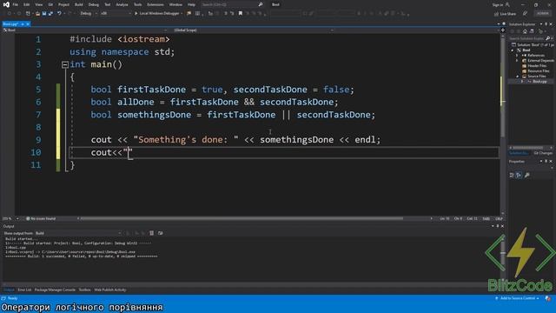This screenshot has height=313, width=556.
Task: Open the Edit menu
Action: 27,4
